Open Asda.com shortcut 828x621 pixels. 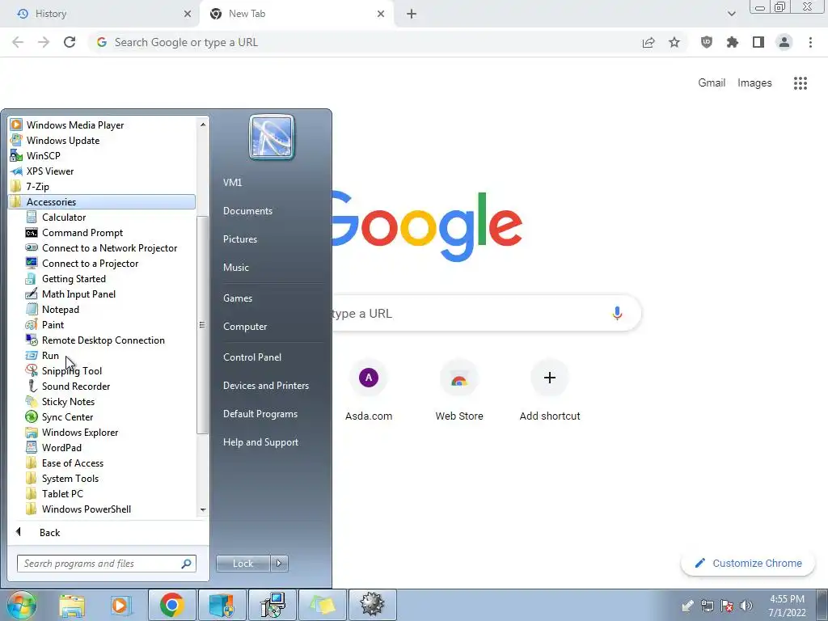(369, 390)
